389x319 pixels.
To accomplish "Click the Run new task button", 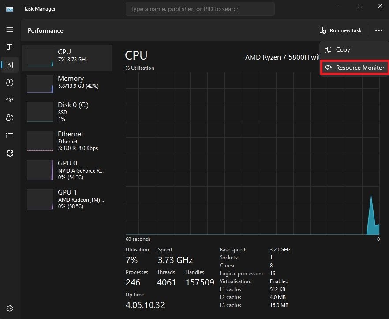I will point(340,30).
